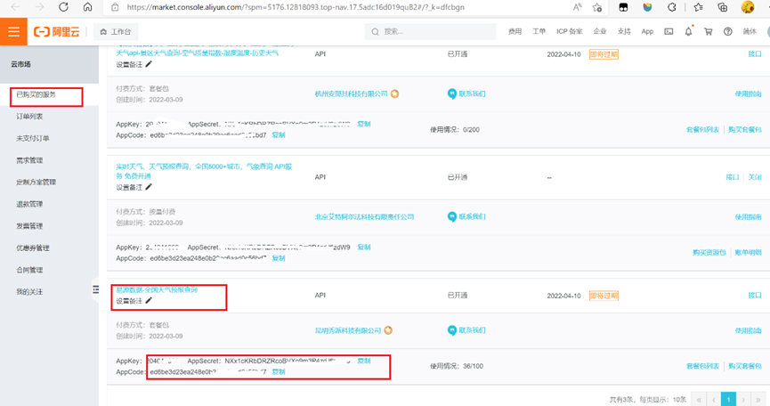Toggle browser read aloud icon

[578, 7]
